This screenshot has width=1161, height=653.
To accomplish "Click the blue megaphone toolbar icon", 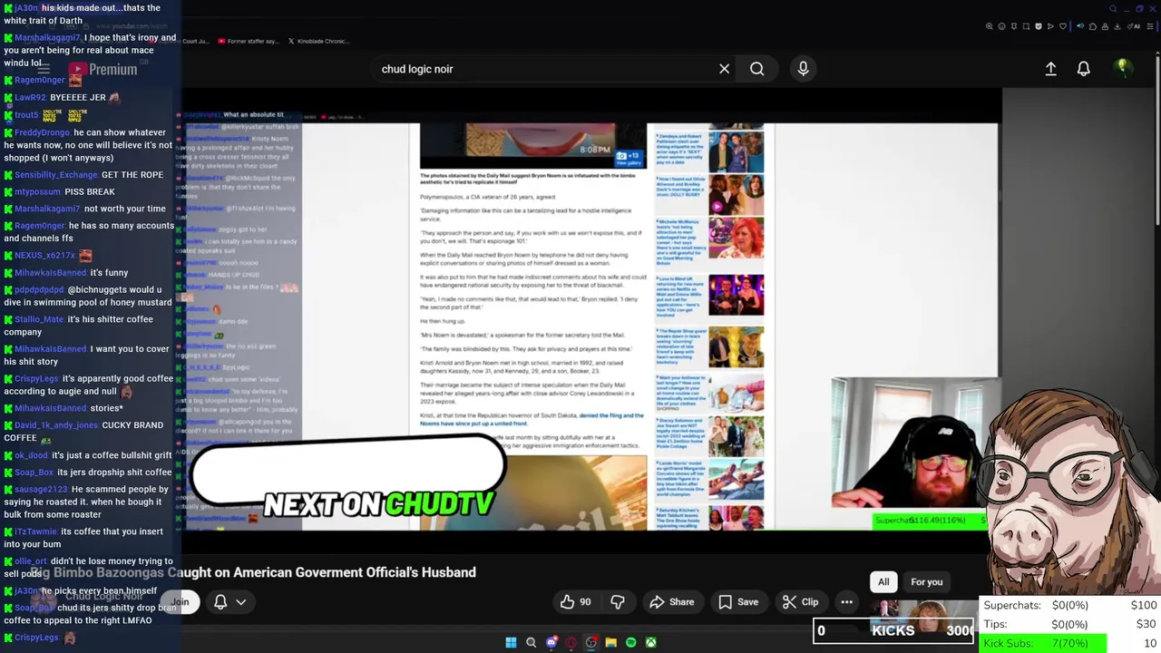I will pos(1080,26).
